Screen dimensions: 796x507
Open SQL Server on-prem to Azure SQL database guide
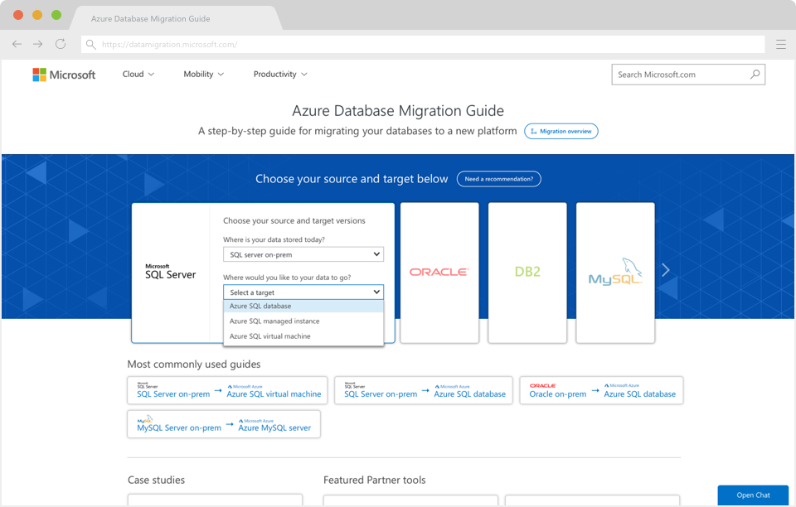(x=424, y=390)
